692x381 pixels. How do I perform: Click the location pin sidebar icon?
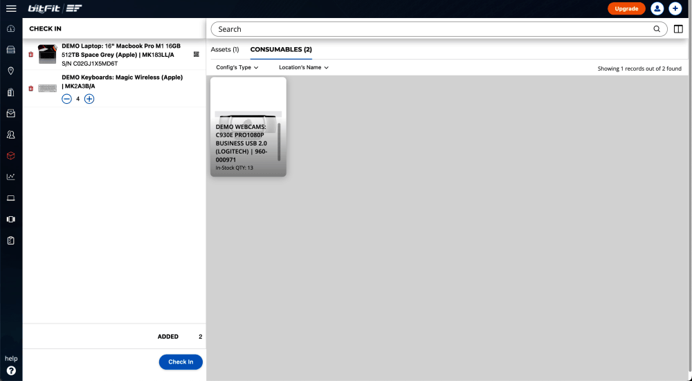coord(11,71)
